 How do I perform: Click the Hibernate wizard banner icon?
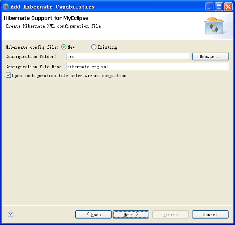click(214, 26)
